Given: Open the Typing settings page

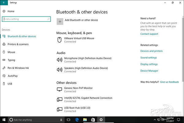Looking at the screenshot, I should (11, 60).
